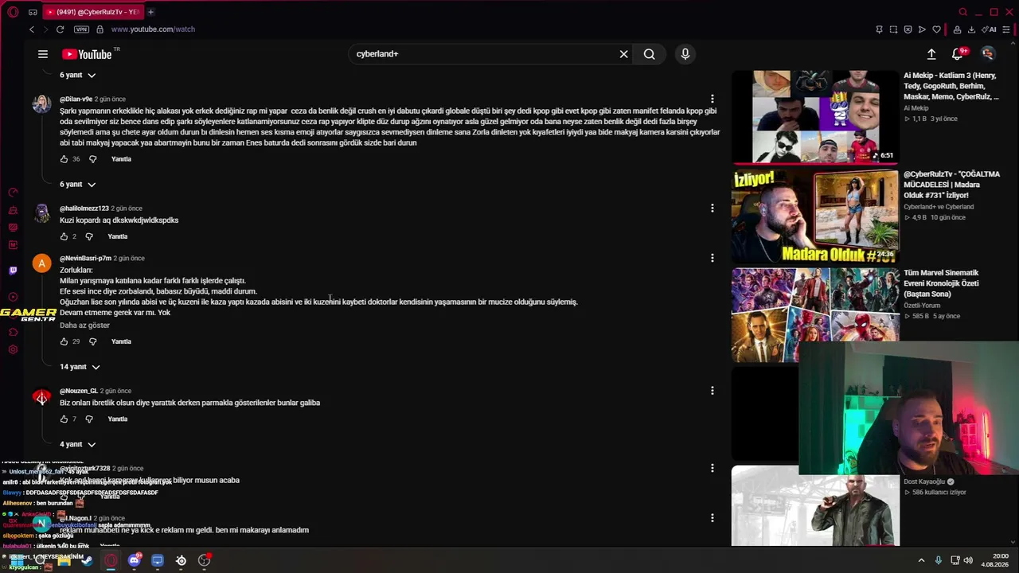Go back to the previous page
Screen dimensions: 1019x573
pos(32,29)
